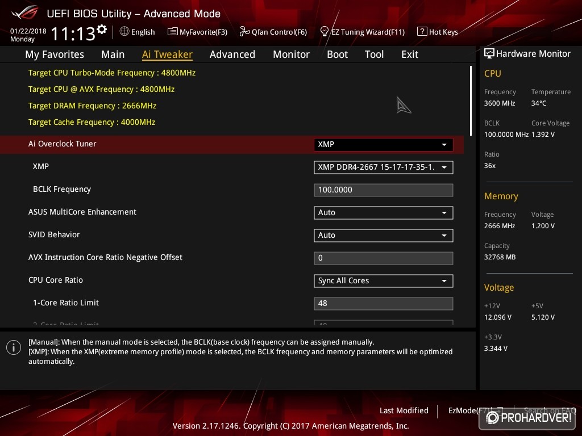The height and width of the screenshot is (436, 582).
Task: Open MyFavorite(F3) menu
Action: click(x=203, y=32)
